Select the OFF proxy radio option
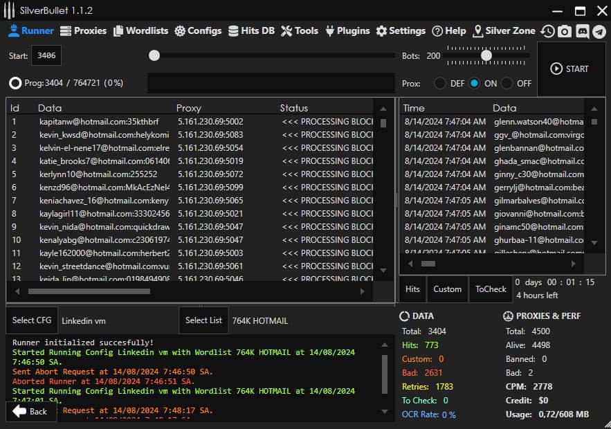Screen dimensions: 611x429 coord(507,83)
